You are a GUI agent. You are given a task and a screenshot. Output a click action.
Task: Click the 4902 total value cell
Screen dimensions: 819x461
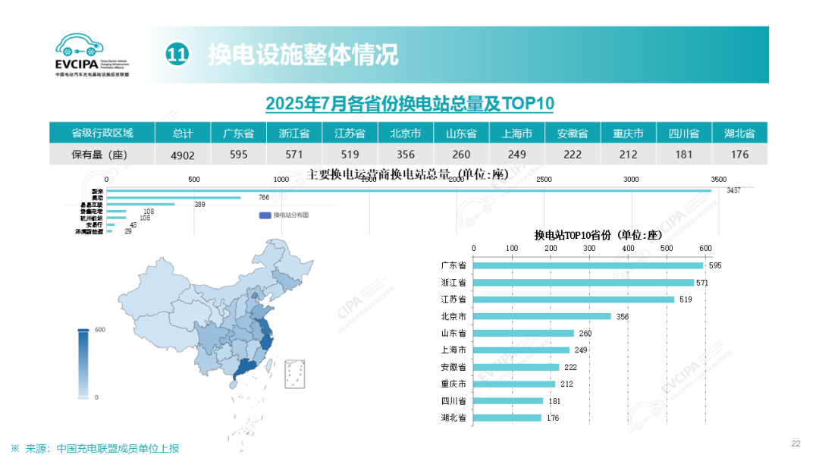(x=183, y=155)
